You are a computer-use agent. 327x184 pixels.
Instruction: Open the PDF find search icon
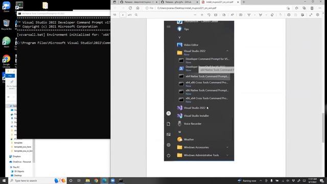click(x=136, y=15)
